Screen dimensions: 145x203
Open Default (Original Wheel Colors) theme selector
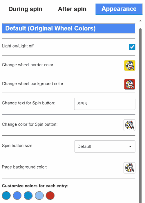68,28
